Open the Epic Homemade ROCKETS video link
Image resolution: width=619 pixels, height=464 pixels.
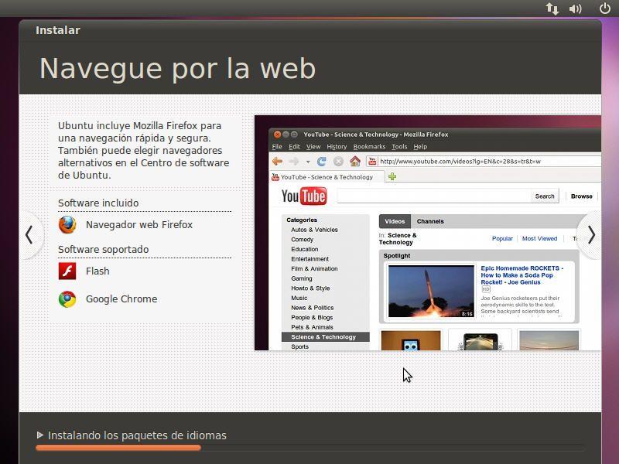pyautogui.click(x=522, y=275)
